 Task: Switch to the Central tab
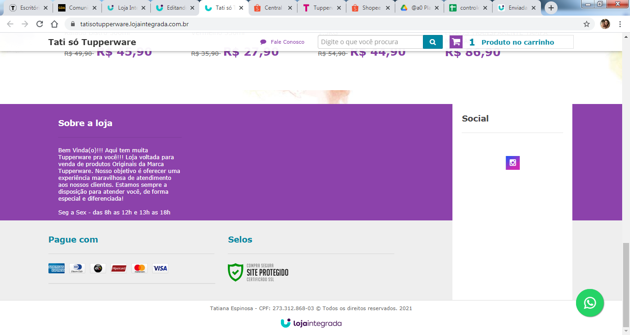click(273, 8)
